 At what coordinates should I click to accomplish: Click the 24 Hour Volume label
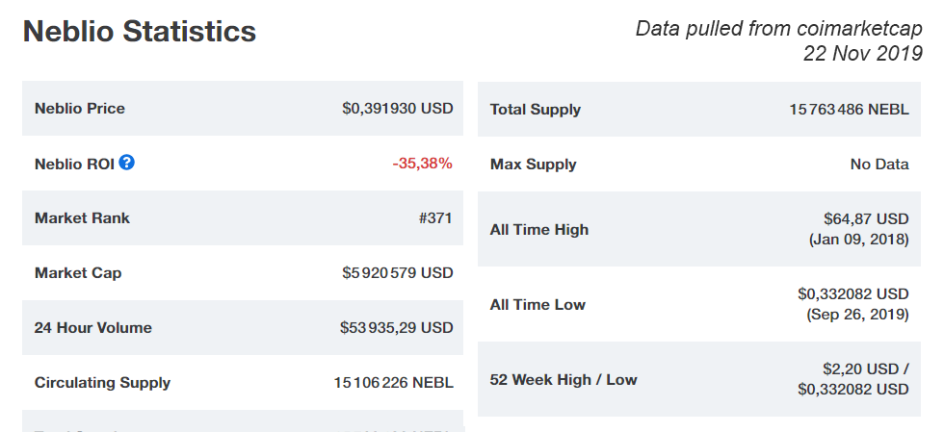pyautogui.click(x=93, y=327)
